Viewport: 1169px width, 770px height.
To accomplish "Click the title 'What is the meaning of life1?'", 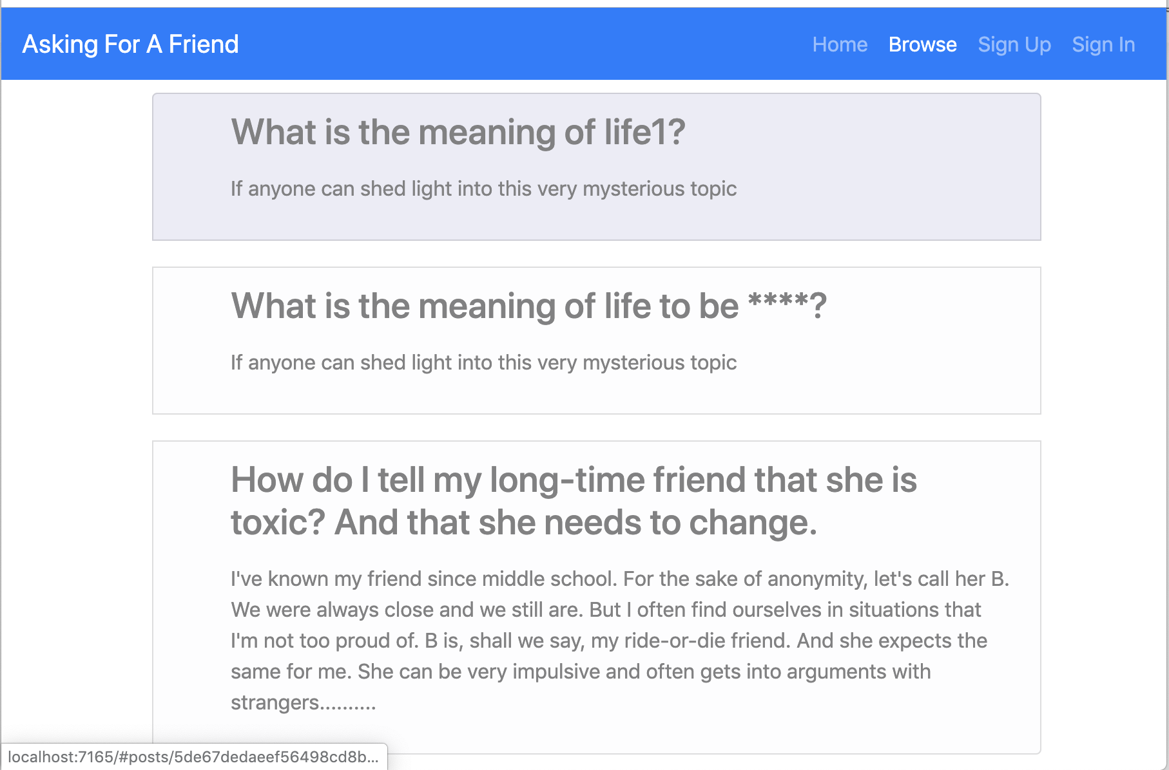I will coord(458,132).
